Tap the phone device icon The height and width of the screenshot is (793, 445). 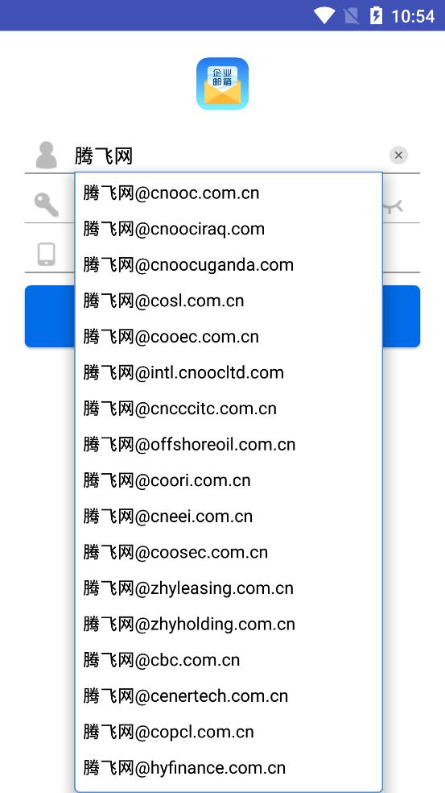pos(47,254)
